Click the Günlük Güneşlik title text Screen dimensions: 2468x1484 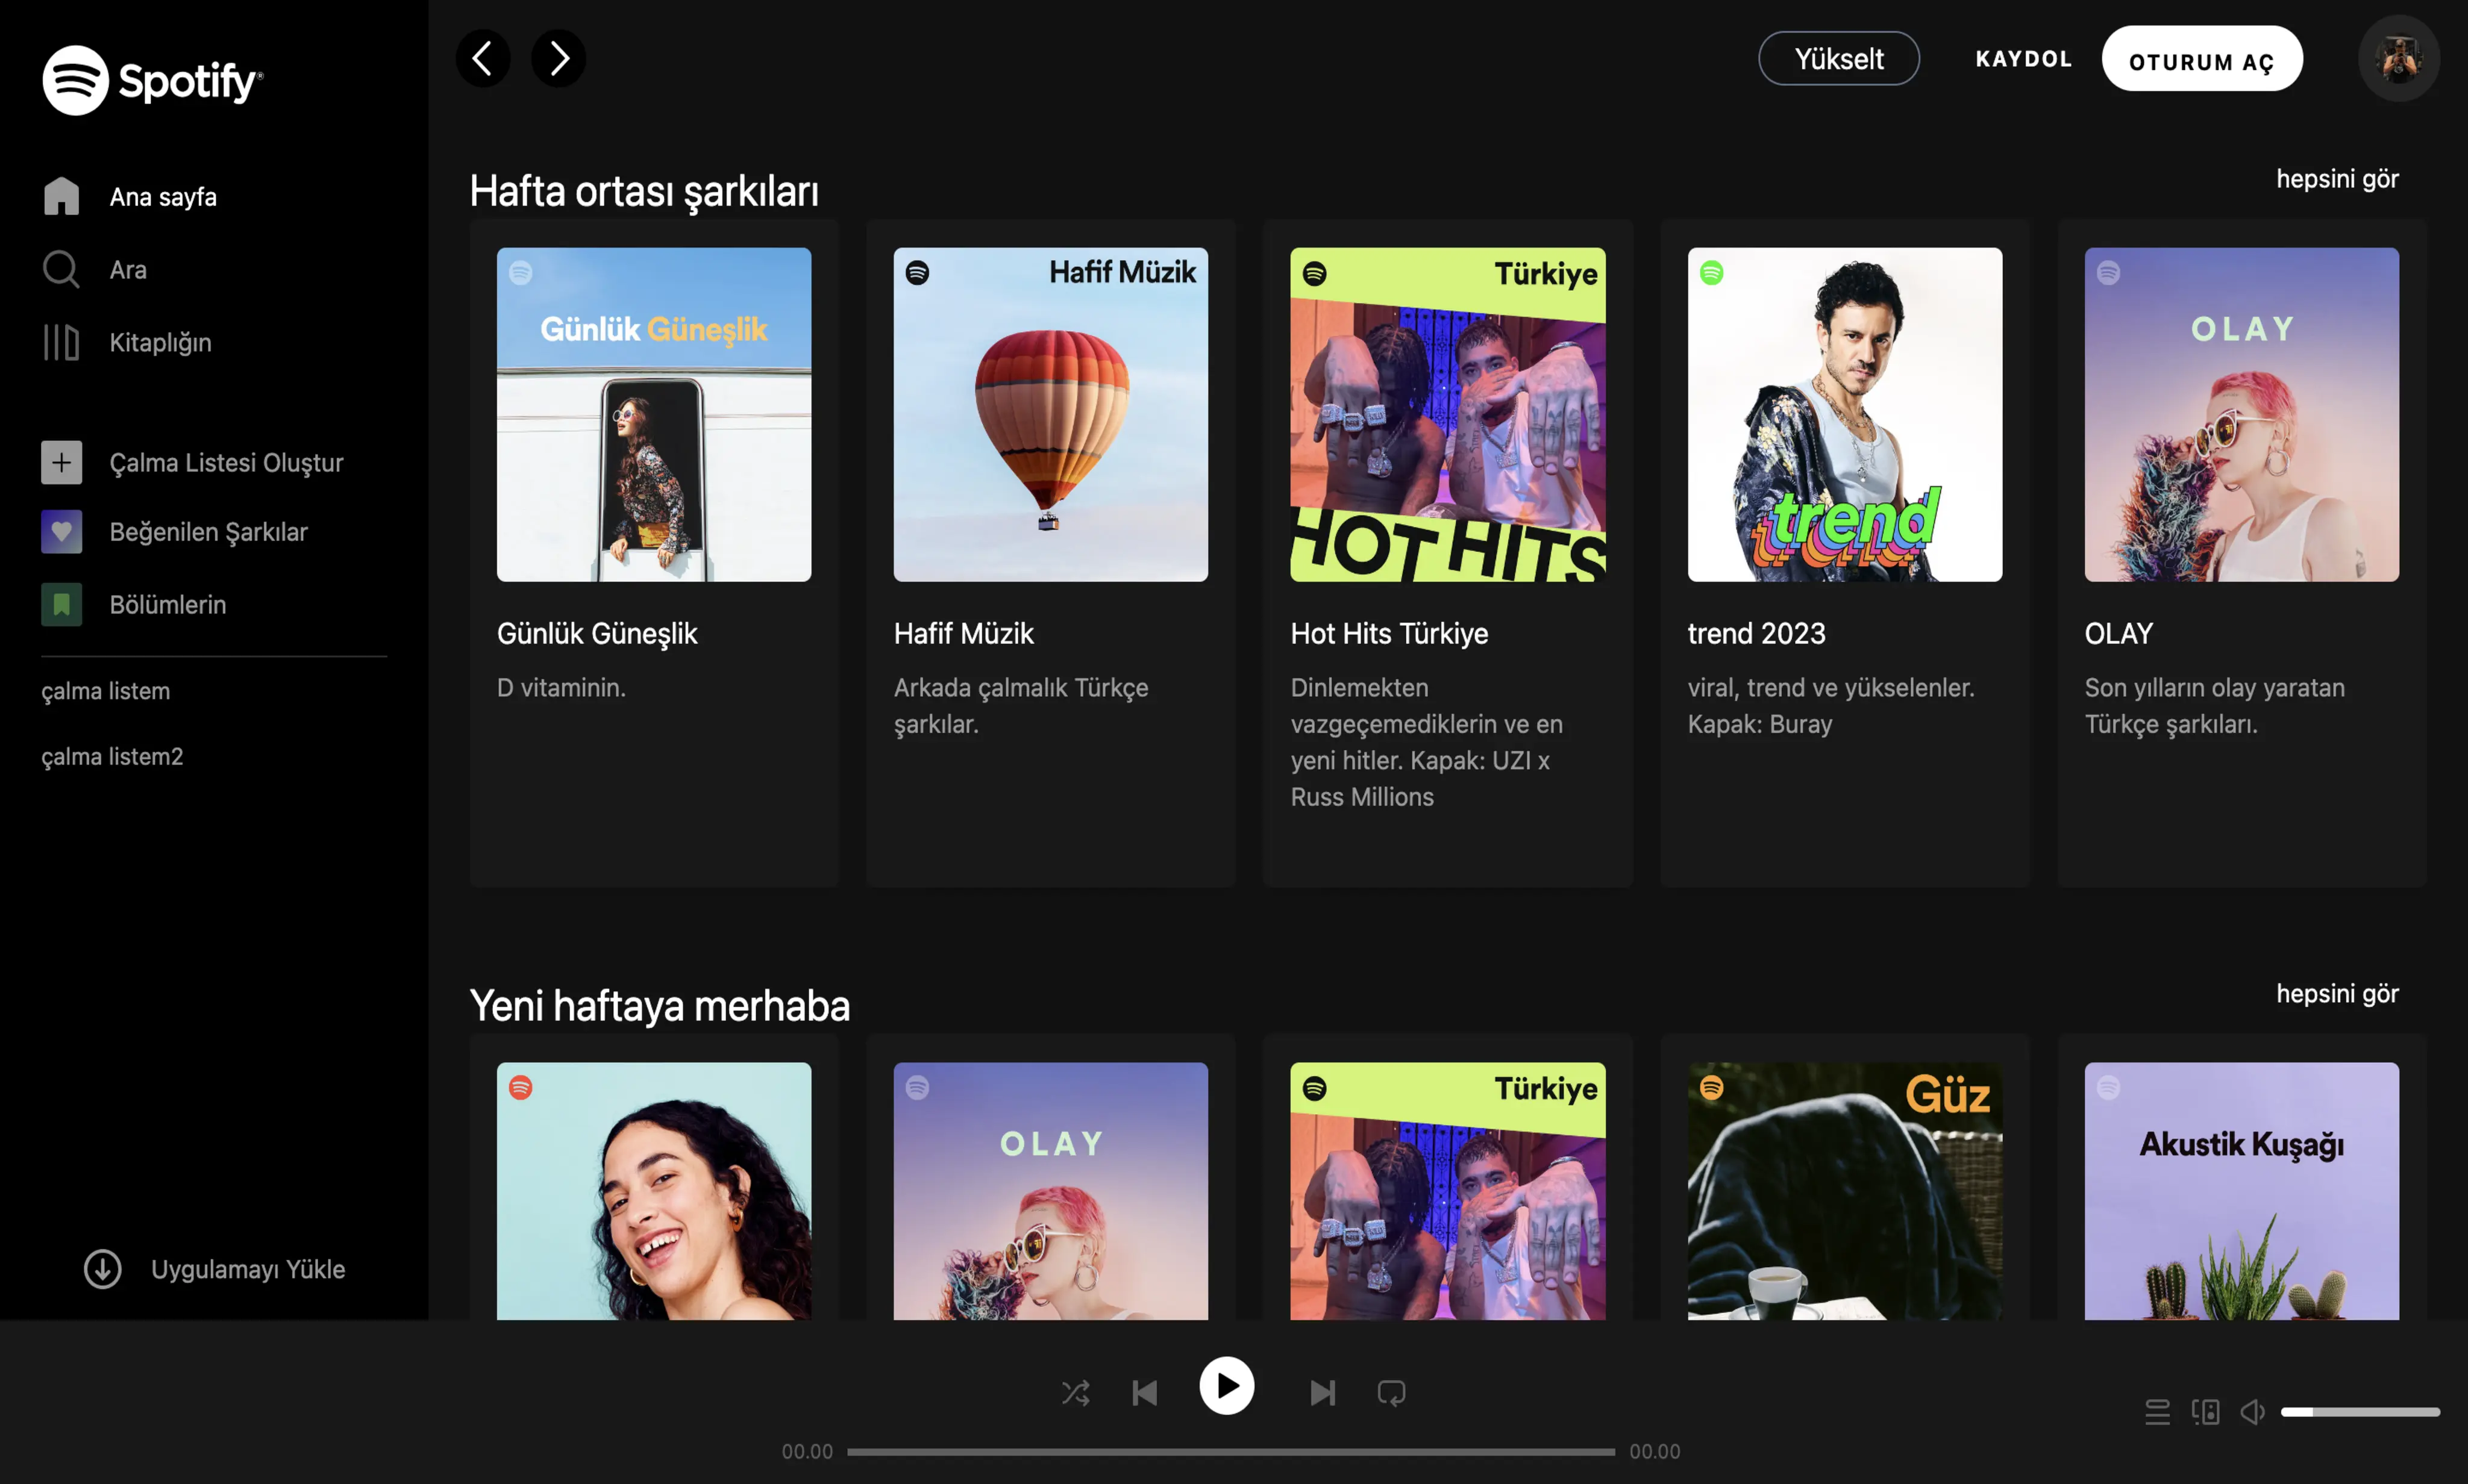coord(597,634)
